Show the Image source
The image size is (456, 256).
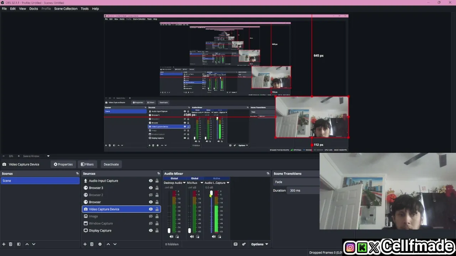click(x=151, y=216)
